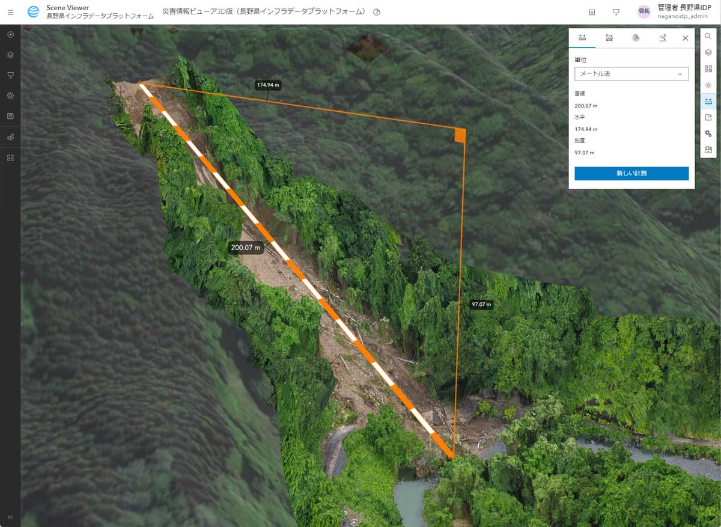The height and width of the screenshot is (527, 721).
Task: Click the Share icon in right toolbar
Action: [x=708, y=117]
